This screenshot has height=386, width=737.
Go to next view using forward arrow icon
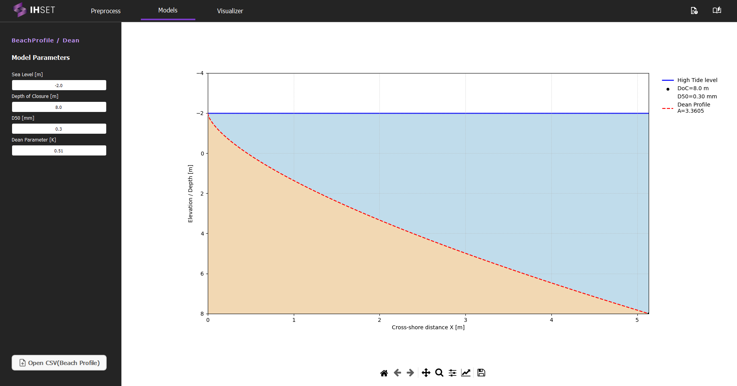[x=410, y=372]
